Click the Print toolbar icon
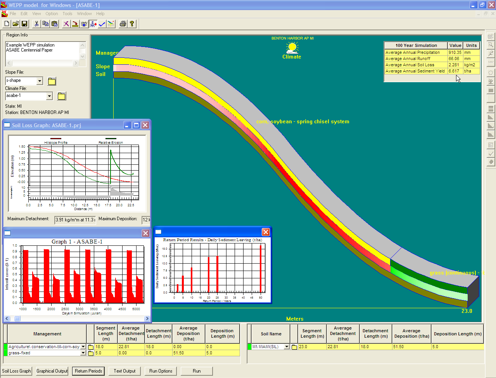Viewport: 496px width, 378px height. click(123, 24)
